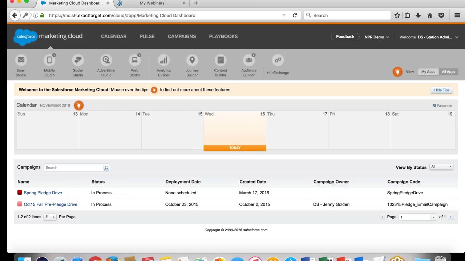This screenshot has height=261, width=465.
Task: Open the items Per Page dropdown
Action: coord(50,217)
